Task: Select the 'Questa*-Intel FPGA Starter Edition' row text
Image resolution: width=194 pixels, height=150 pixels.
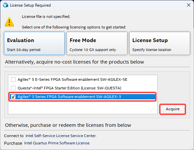Action: point(69,88)
